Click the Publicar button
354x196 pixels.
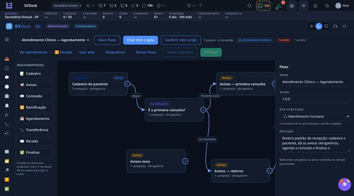(211, 52)
